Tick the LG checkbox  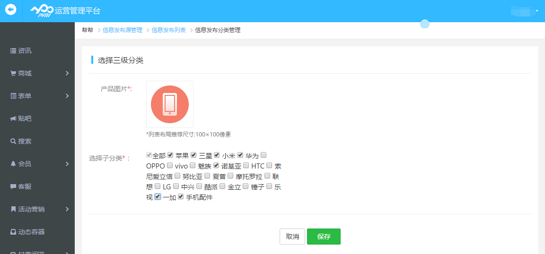point(158,186)
